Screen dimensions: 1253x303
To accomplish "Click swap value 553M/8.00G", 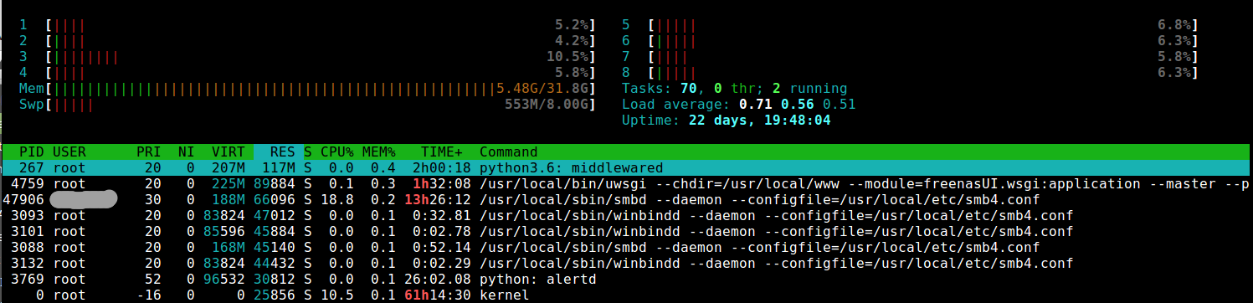I will point(547,105).
